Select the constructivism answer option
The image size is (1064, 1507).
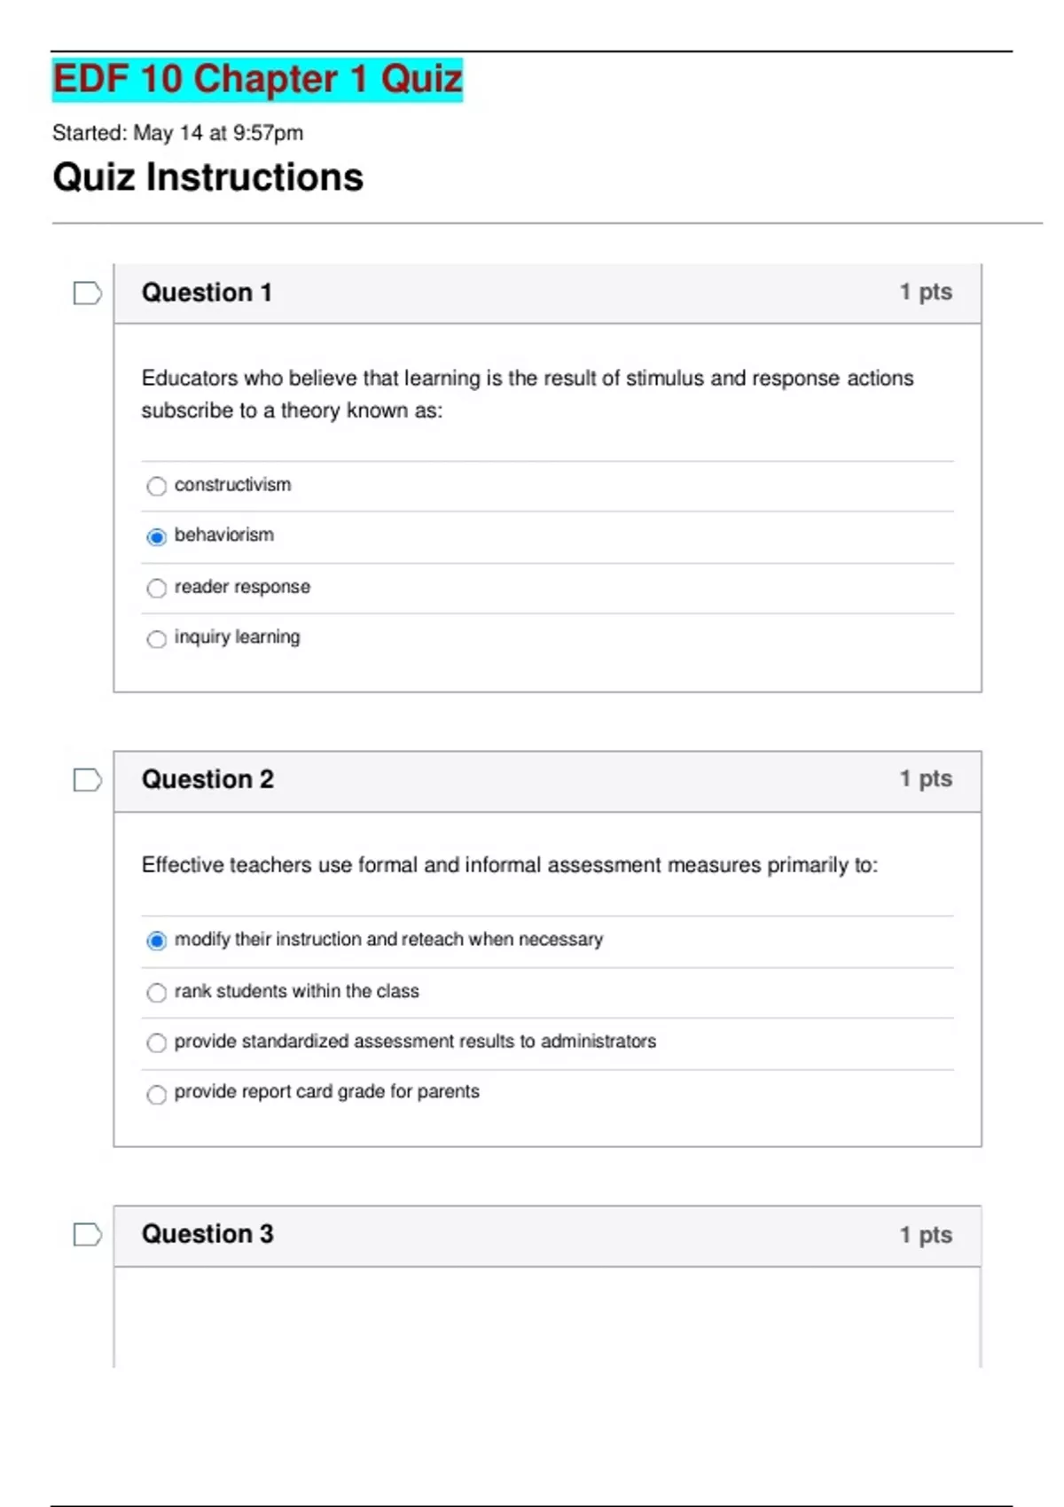point(157,486)
